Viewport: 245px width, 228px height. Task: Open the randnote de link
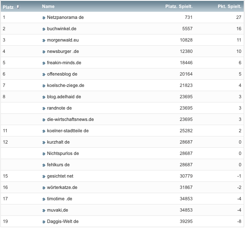point(59,108)
